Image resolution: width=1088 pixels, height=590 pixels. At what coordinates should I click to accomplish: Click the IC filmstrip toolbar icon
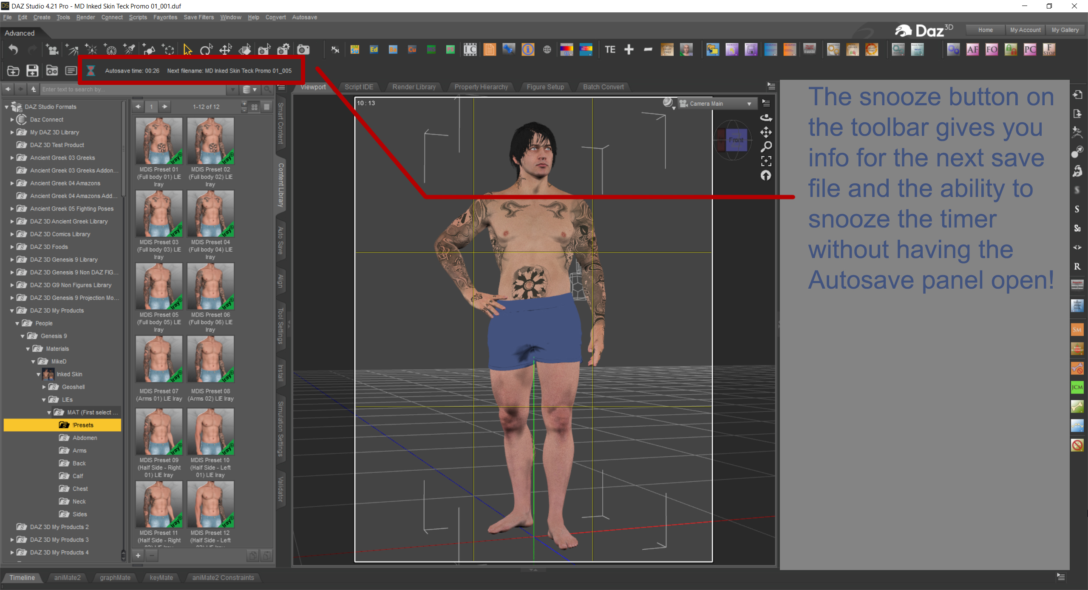[x=470, y=50]
